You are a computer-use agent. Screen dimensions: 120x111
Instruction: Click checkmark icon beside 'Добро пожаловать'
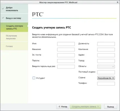click(3, 9)
